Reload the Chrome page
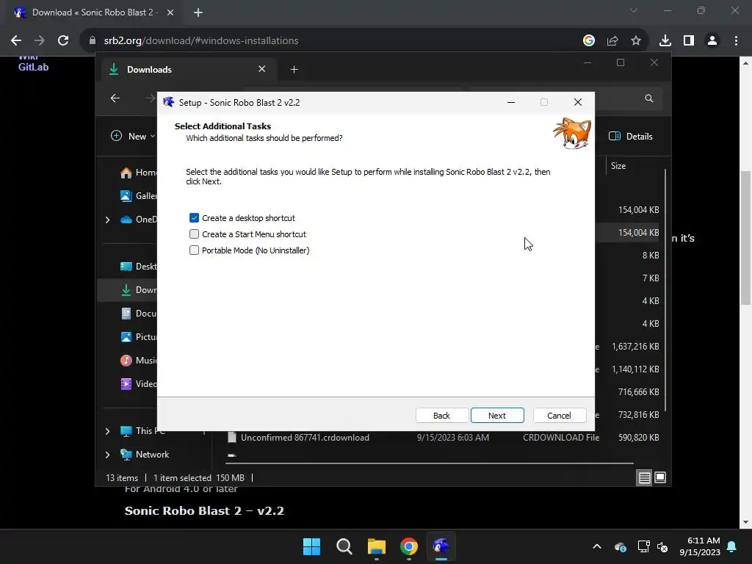752x564 pixels. pyautogui.click(x=63, y=41)
